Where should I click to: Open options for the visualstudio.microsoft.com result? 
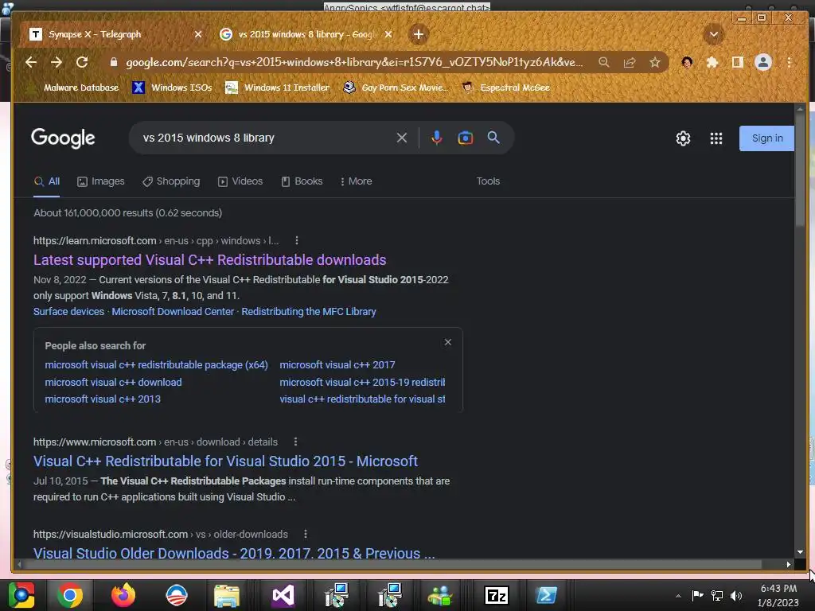305,534
